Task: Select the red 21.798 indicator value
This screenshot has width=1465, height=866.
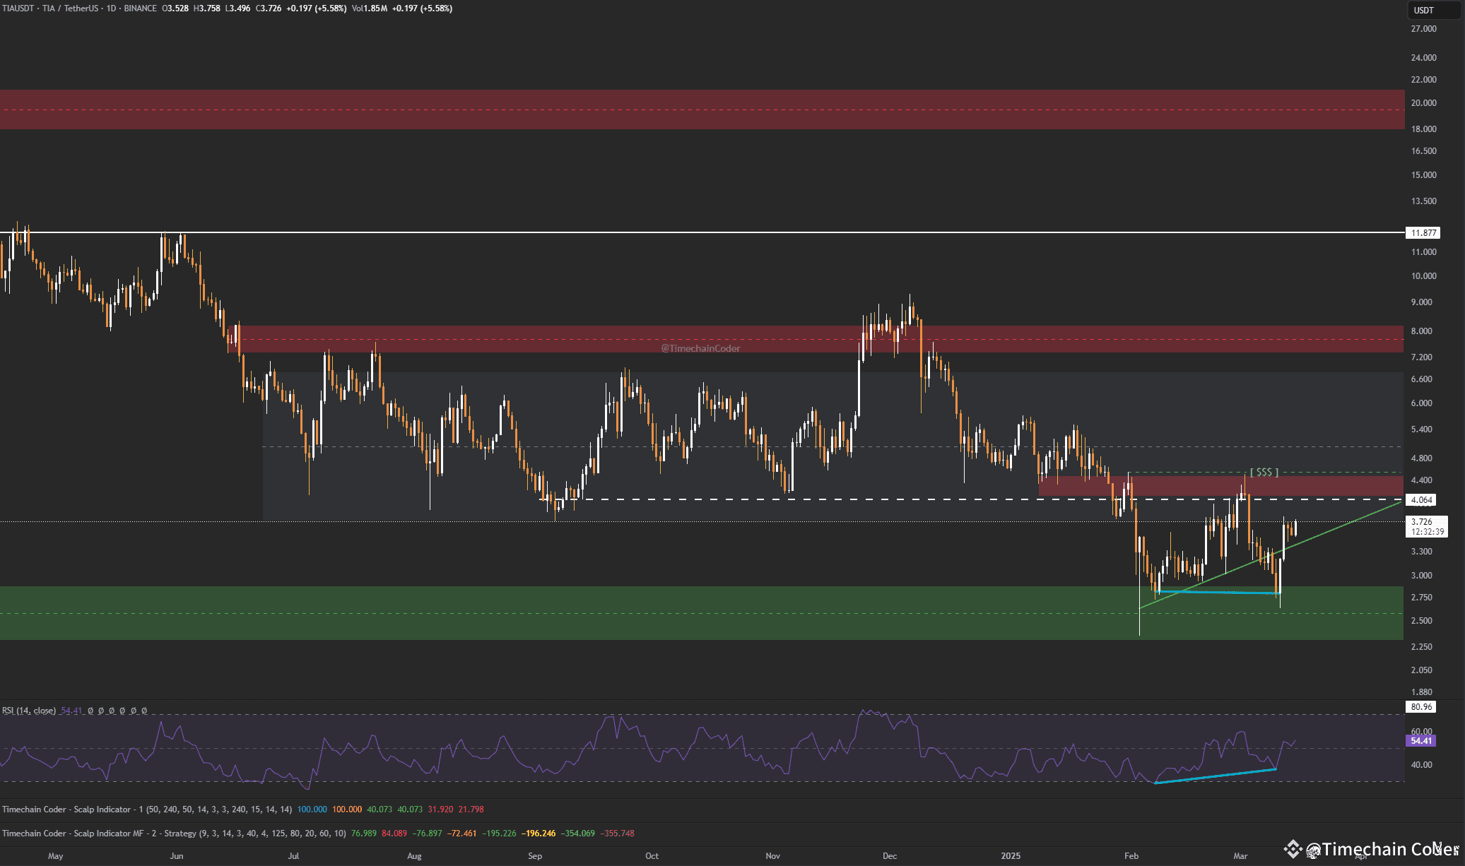Action: (471, 809)
